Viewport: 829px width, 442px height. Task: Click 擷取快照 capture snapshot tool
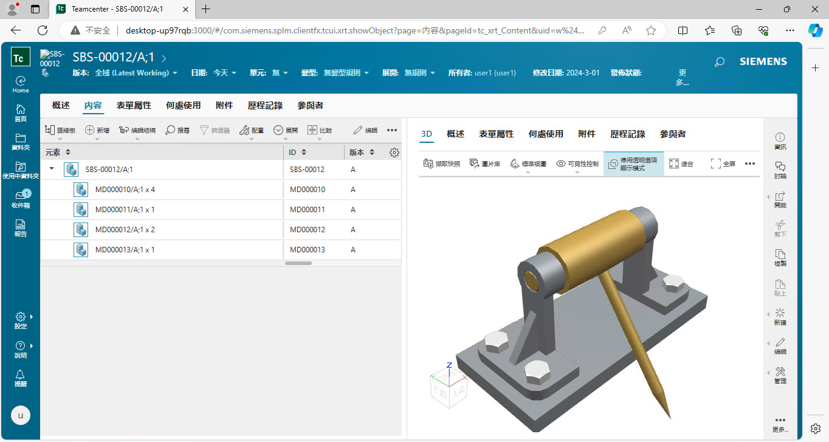pyautogui.click(x=442, y=164)
